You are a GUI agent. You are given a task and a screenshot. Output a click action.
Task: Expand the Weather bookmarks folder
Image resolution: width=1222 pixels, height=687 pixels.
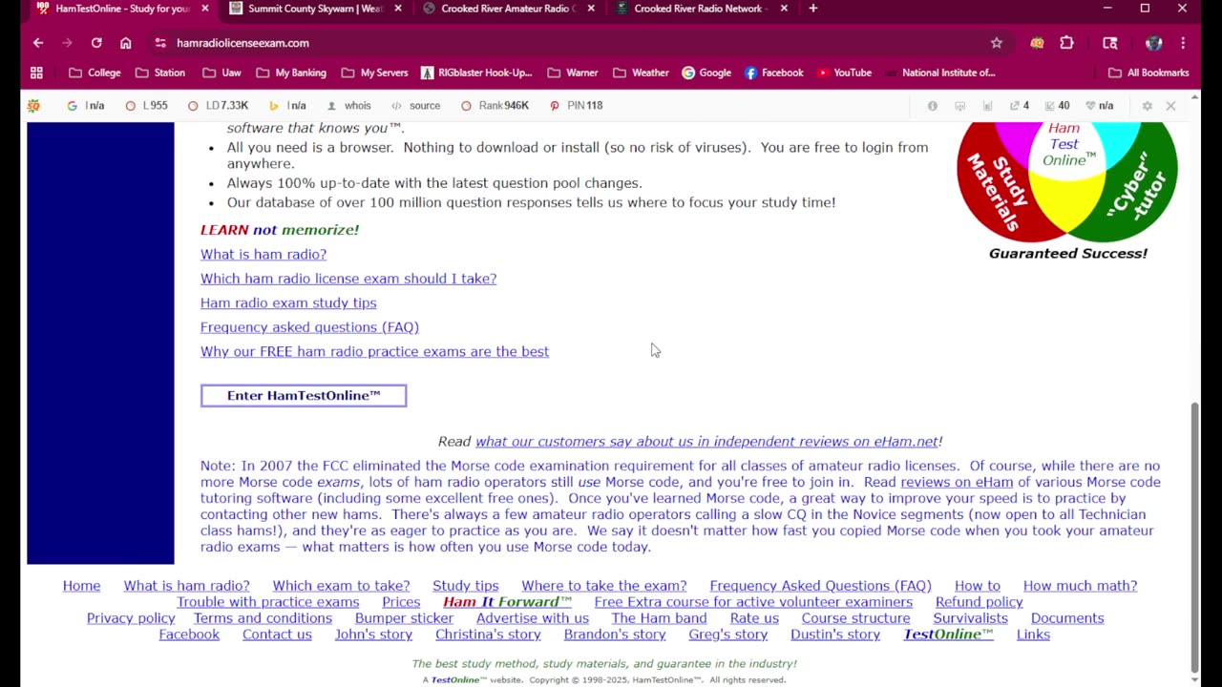(641, 73)
